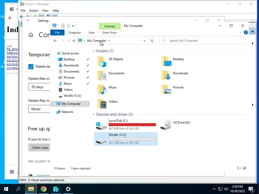Go up one folder level

[74, 41]
